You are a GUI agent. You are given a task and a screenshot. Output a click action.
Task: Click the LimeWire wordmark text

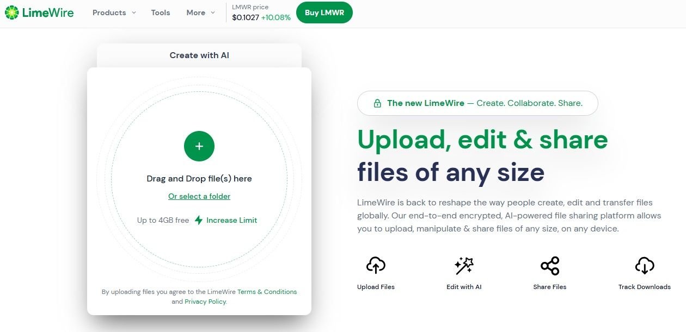pyautogui.click(x=48, y=12)
